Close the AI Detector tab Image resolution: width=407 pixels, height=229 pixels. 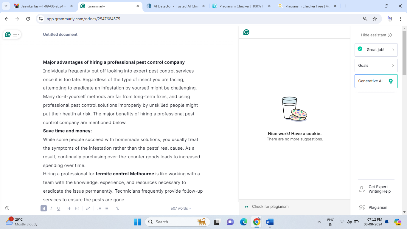[x=203, y=6]
